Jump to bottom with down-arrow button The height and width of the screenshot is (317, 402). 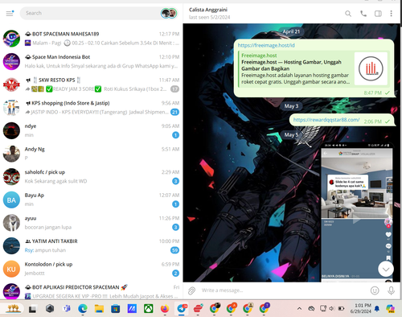click(386, 269)
